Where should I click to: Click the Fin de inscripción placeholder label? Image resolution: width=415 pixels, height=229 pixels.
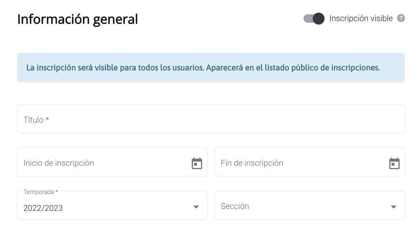point(252,163)
